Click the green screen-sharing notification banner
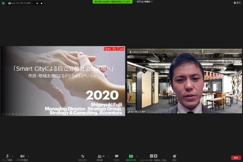 click(112, 2)
